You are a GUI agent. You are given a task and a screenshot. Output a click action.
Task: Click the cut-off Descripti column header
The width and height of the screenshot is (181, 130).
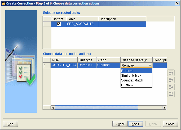click(160, 60)
